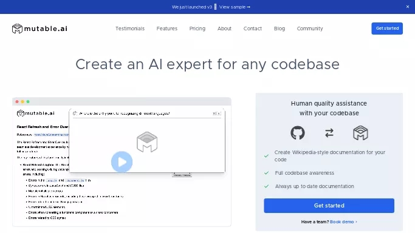Screen dimensions: 415x233
Task: Click the popup close icons in video preview
Action: point(217,113)
